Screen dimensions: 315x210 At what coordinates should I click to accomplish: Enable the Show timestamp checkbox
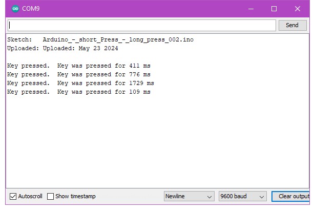pos(51,196)
